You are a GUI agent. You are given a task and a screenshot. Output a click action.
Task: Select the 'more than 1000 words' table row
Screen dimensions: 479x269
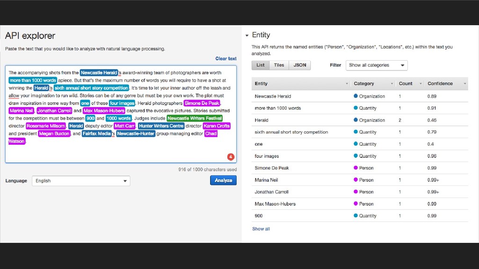360,108
